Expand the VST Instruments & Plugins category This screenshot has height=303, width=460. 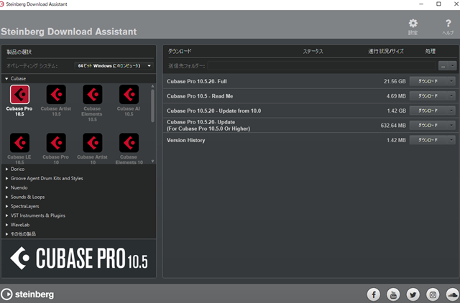[7, 215]
